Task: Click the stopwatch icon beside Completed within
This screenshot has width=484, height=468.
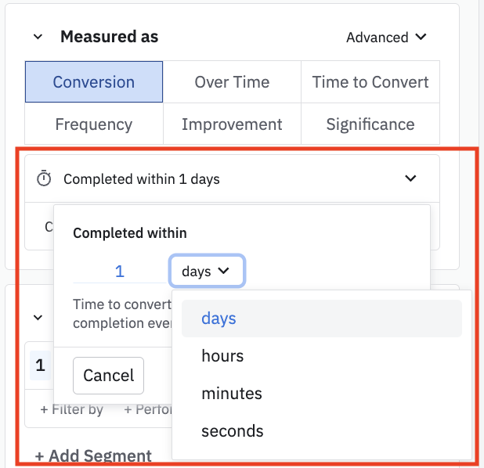Action: click(x=44, y=179)
